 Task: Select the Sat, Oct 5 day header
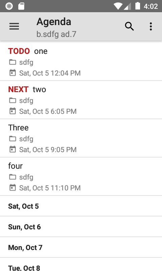click(x=81, y=206)
